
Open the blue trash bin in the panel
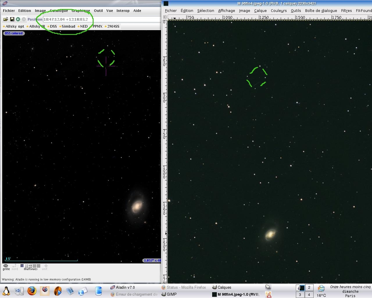click(x=99, y=291)
